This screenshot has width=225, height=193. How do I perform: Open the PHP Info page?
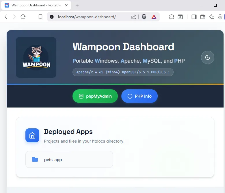[140, 96]
